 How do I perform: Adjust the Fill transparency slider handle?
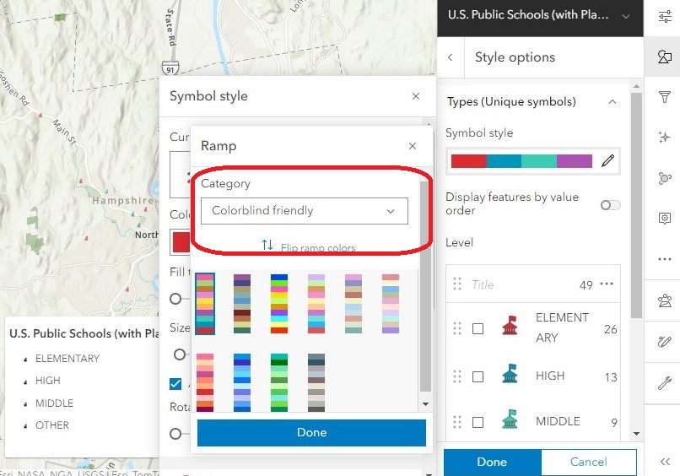(175, 299)
